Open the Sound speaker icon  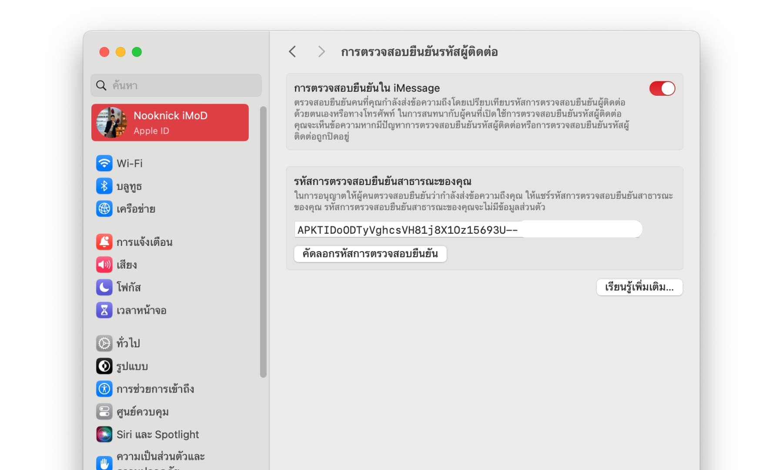(x=104, y=265)
